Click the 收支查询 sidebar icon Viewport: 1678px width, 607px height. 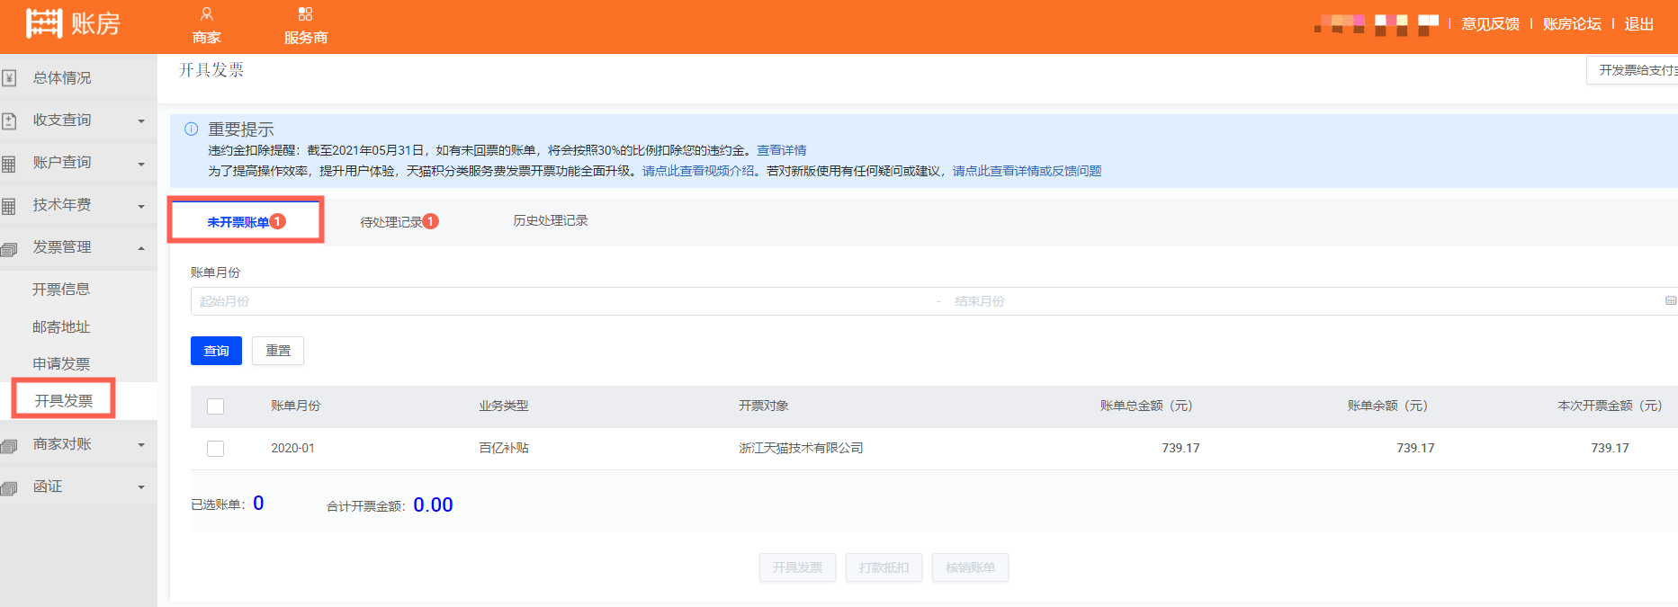tap(9, 121)
